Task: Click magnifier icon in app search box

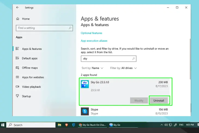Action: coord(133,59)
